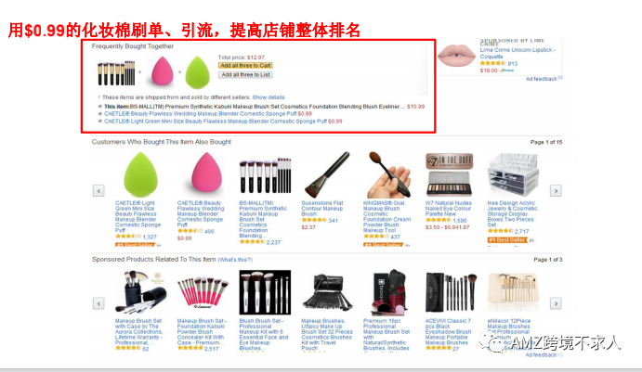This screenshot has width=642, height=372.
Task: Uncheck the CAETLE Light Green Mini checkbox
Action: [100, 121]
